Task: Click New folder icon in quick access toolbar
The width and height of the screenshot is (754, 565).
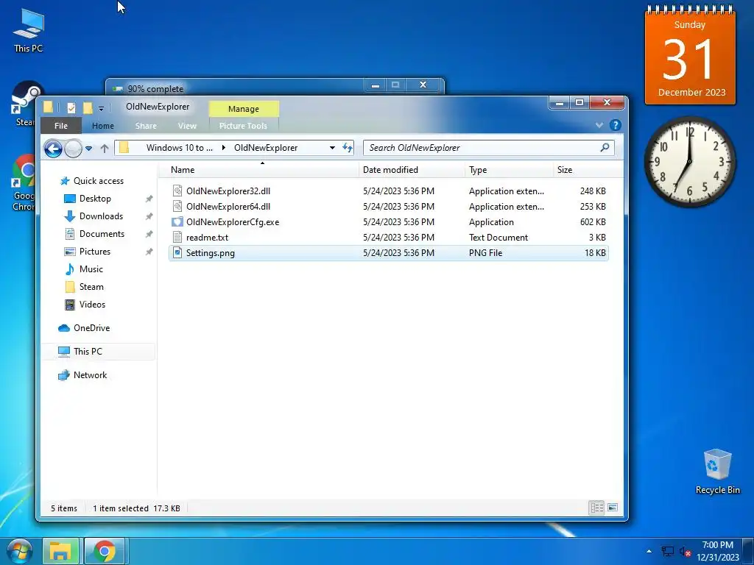Action: pos(88,107)
